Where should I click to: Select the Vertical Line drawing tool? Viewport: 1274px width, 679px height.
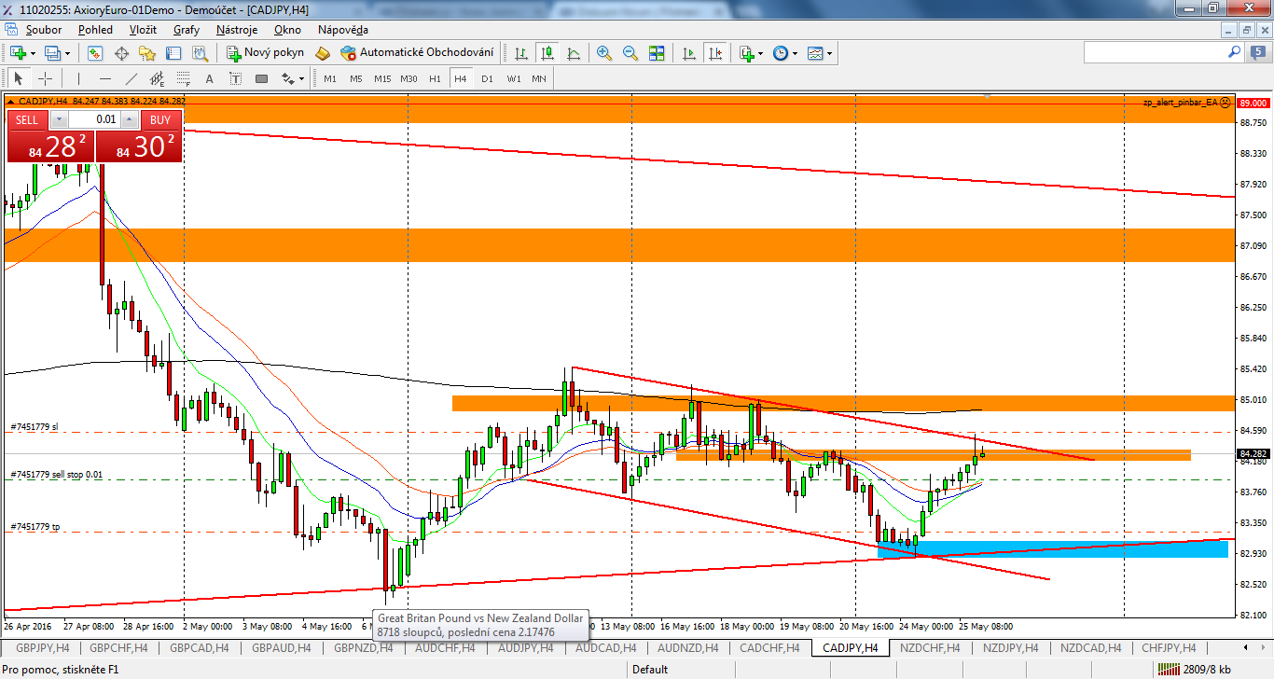point(78,78)
